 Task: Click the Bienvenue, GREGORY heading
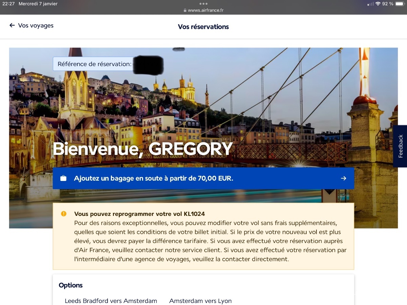tap(142, 149)
